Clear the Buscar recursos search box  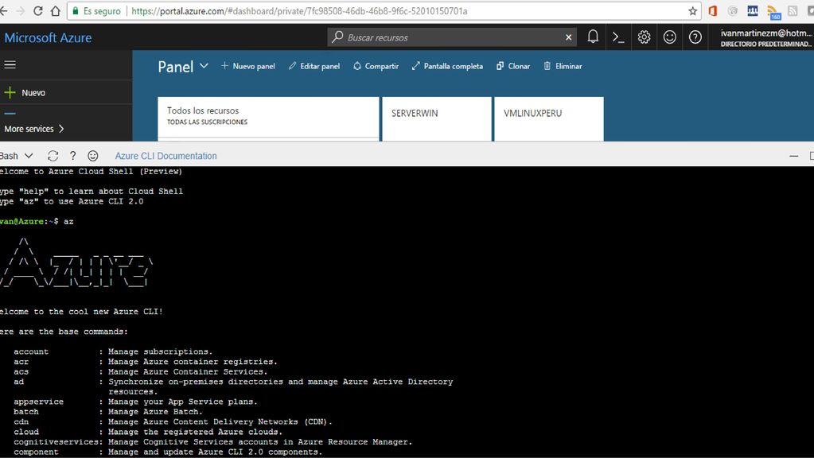point(568,37)
